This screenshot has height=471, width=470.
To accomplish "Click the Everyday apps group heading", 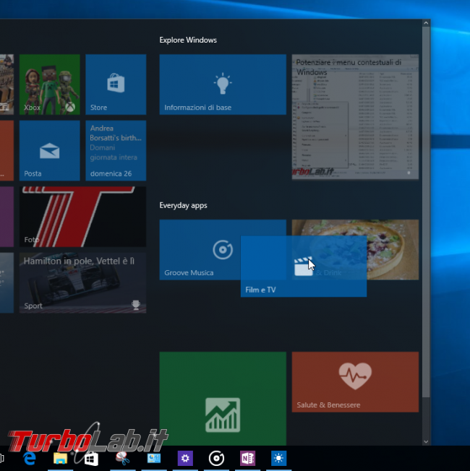I will point(183,205).
